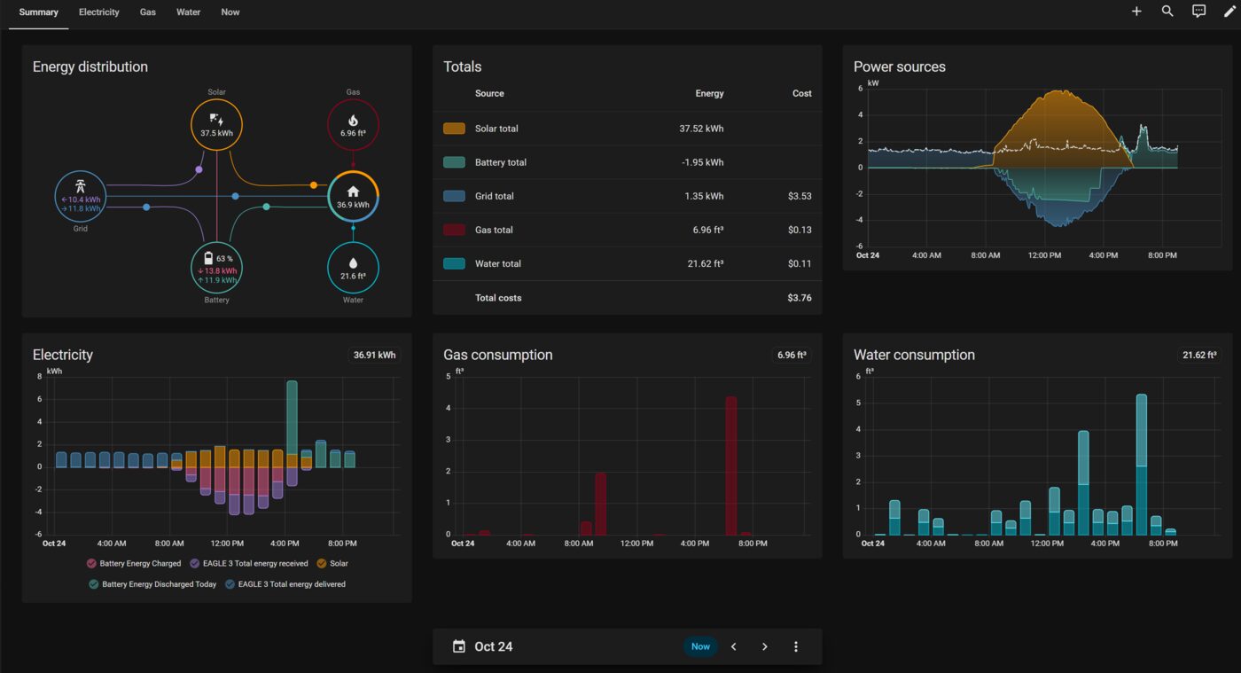Viewport: 1241px width, 673px height.
Task: Click the Water total row label
Action: click(x=498, y=263)
